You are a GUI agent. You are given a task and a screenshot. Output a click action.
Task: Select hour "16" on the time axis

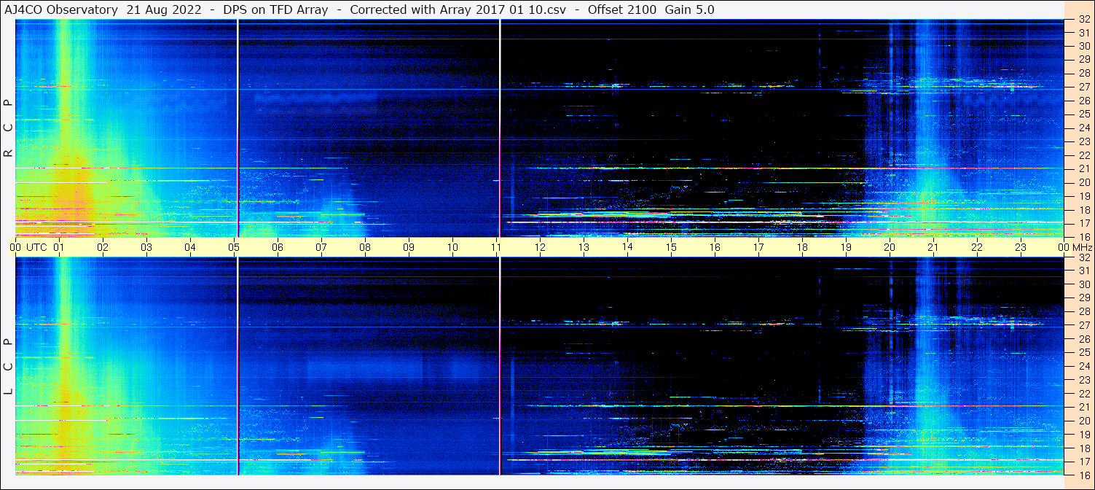coord(715,247)
